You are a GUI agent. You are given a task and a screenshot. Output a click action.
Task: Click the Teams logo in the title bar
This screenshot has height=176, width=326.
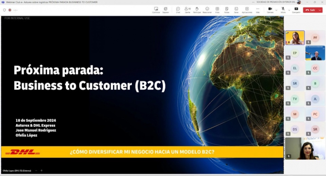[x=3, y=2]
